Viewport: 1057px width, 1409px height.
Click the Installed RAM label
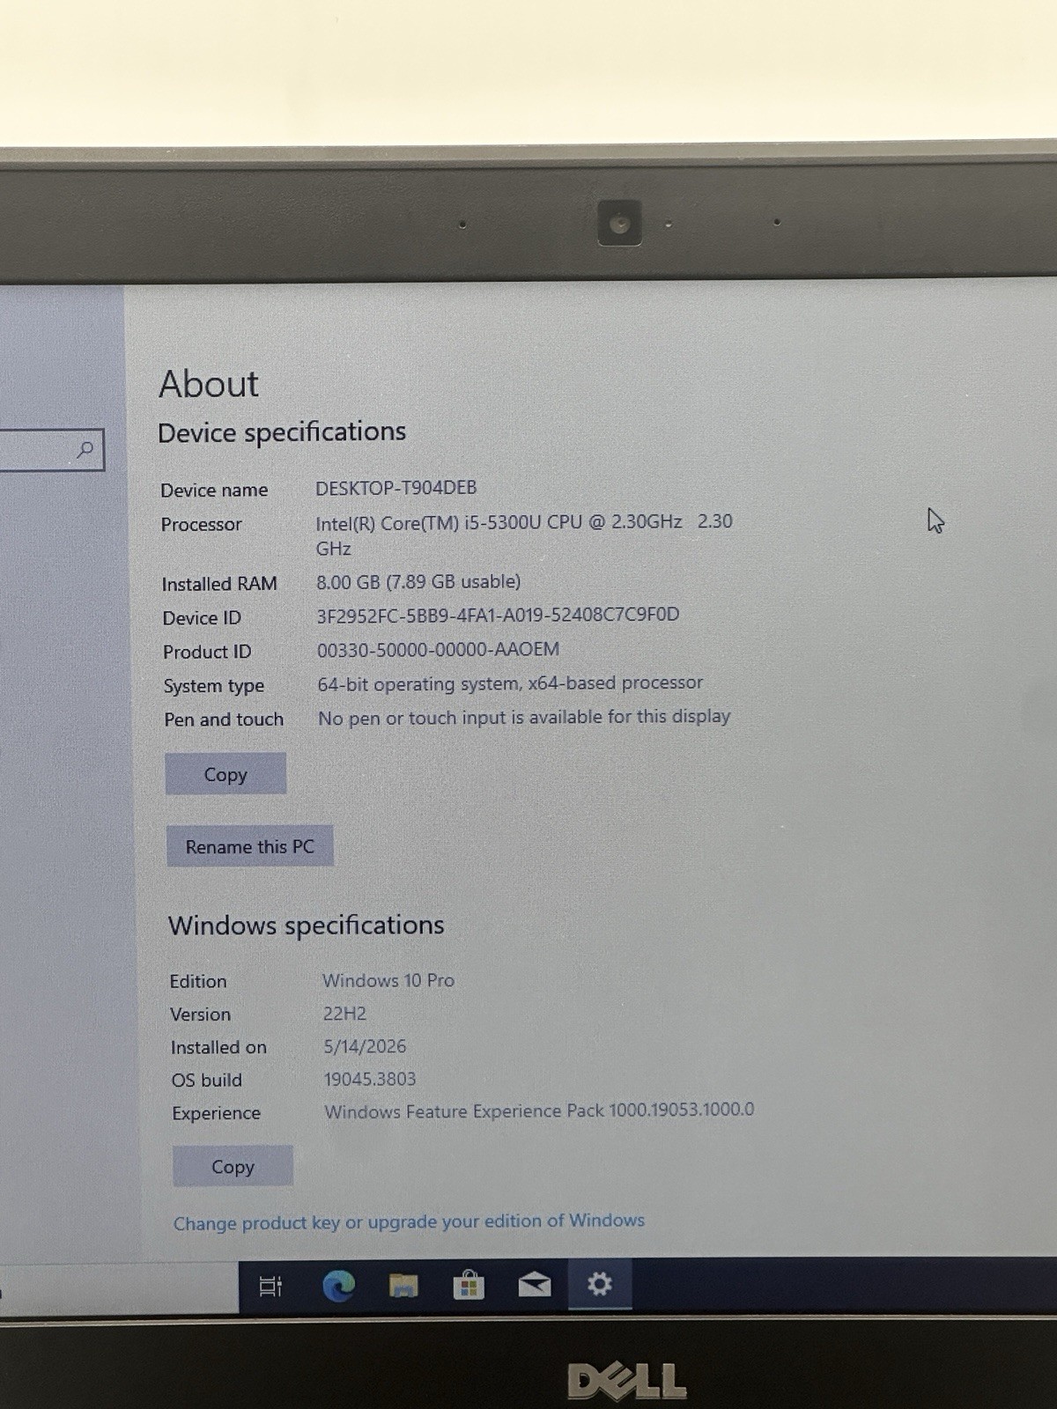pos(219,584)
